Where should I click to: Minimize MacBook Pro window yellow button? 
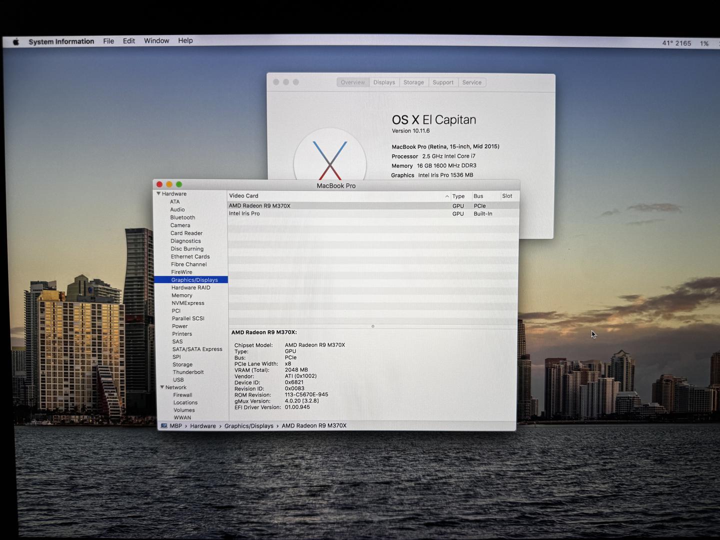coord(169,184)
